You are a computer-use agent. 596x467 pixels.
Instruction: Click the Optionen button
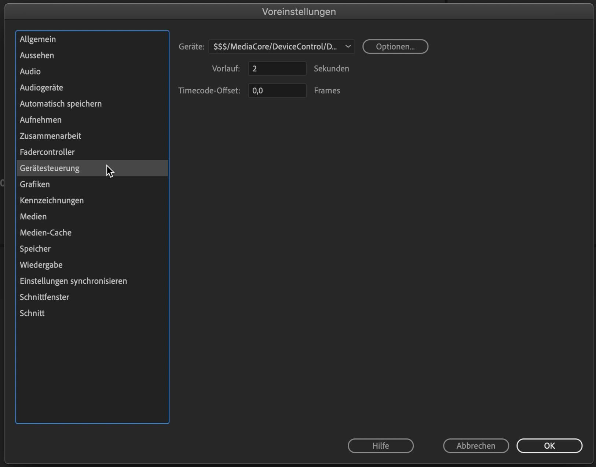click(395, 47)
